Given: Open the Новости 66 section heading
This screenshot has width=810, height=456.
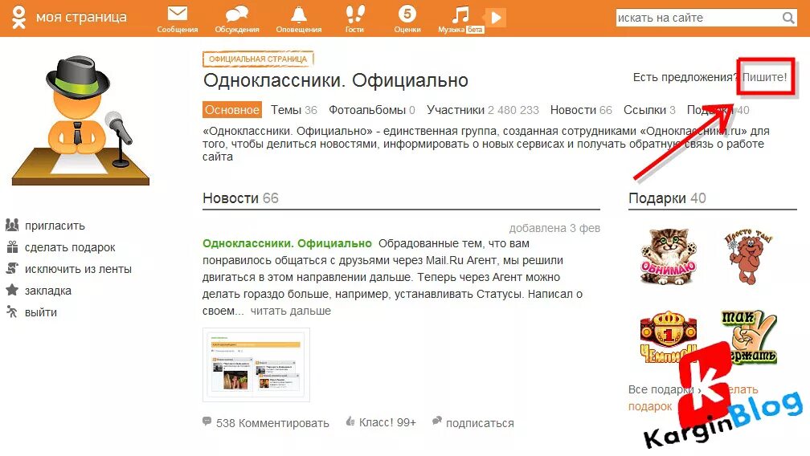Looking at the screenshot, I should pyautogui.click(x=240, y=198).
